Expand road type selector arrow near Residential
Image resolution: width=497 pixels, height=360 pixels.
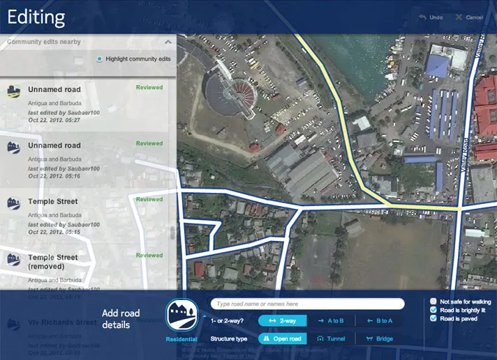click(205, 315)
